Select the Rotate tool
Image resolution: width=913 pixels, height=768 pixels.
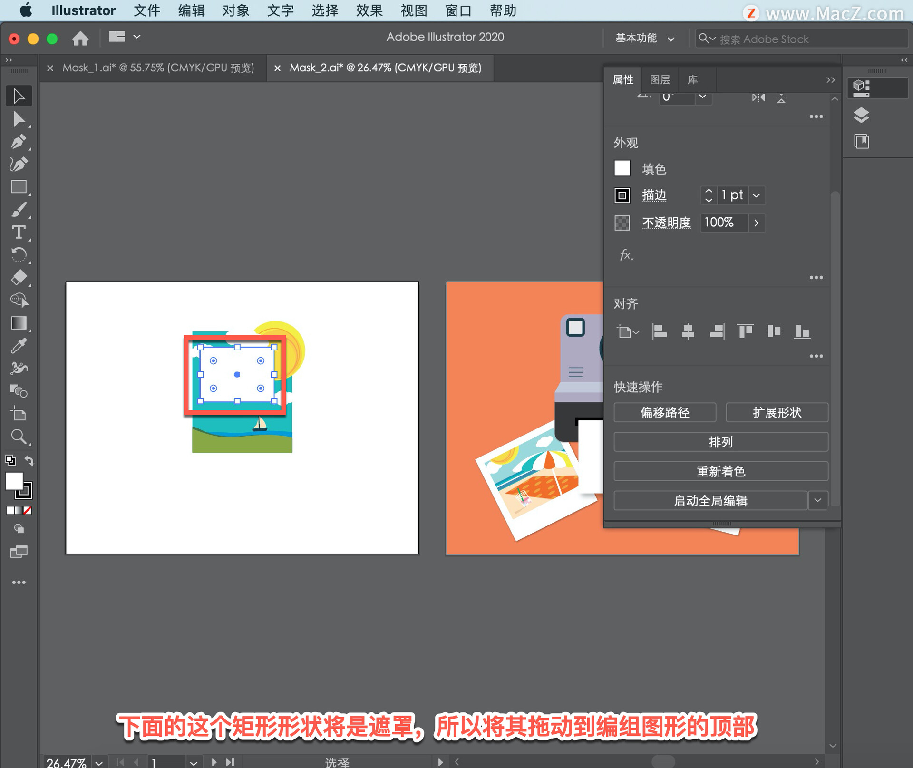(19, 255)
